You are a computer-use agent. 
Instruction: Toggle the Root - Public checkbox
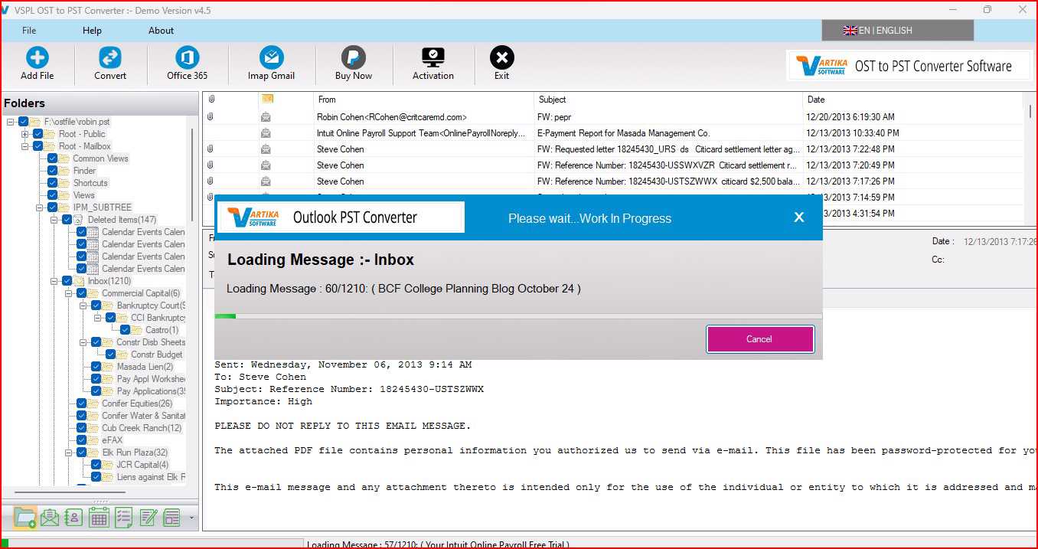click(x=38, y=134)
